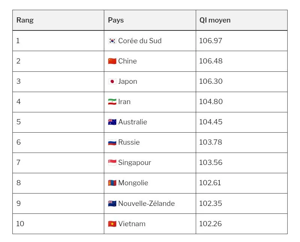This screenshot has height=242, width=300.
Task: Click the New Zealand flag icon
Action: tap(112, 204)
